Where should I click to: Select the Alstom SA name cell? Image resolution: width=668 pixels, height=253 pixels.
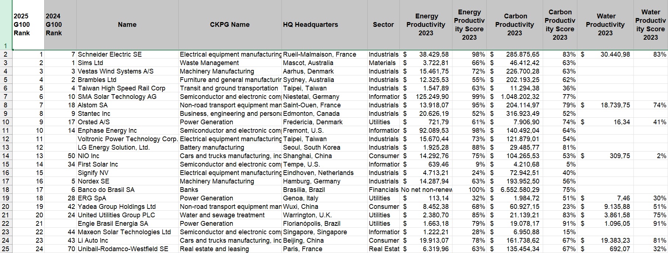(127, 105)
